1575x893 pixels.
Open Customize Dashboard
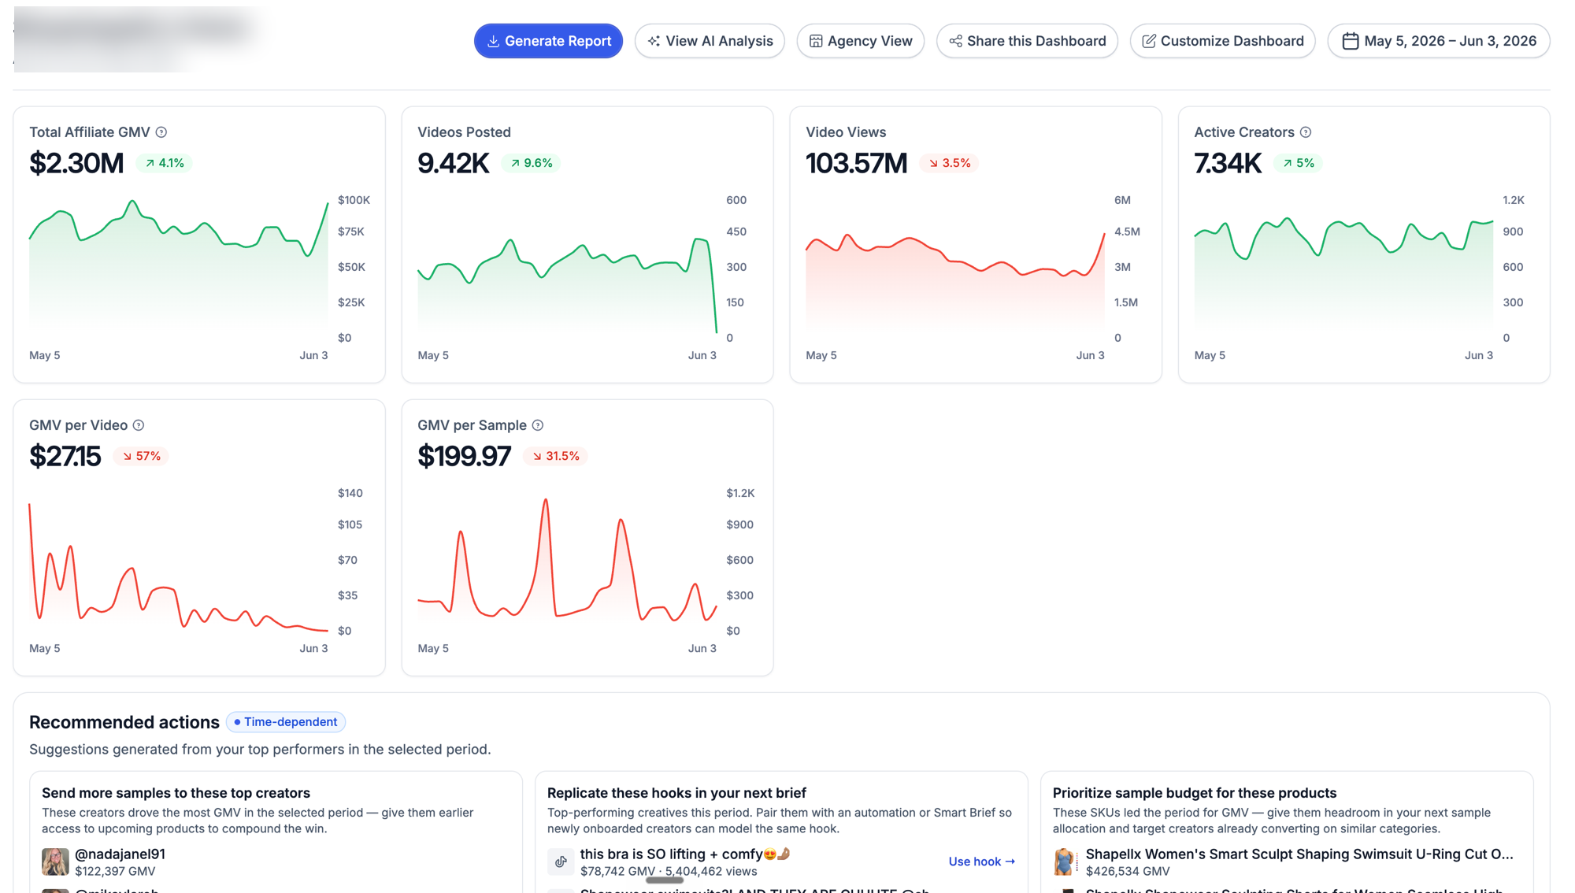(1222, 41)
